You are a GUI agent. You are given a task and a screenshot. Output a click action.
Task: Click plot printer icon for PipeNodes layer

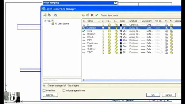pyautogui.click(x=166, y=43)
